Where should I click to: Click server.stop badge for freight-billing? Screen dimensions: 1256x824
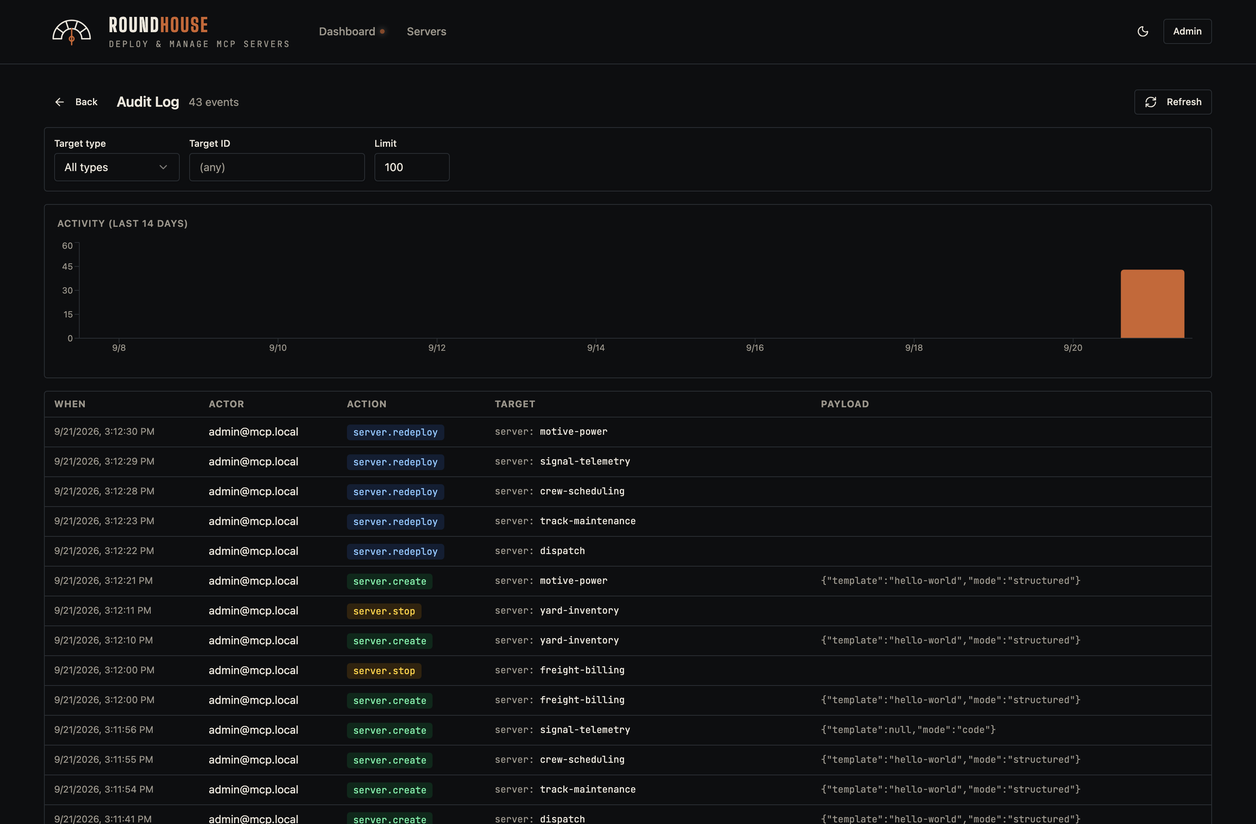coord(384,671)
